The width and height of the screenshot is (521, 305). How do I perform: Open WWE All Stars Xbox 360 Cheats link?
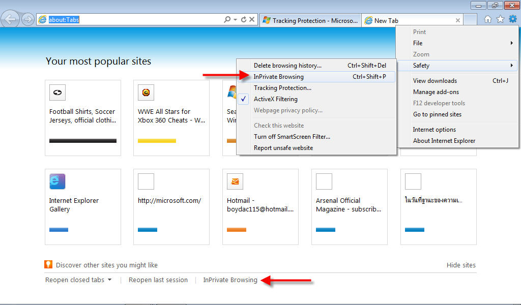tap(171, 116)
